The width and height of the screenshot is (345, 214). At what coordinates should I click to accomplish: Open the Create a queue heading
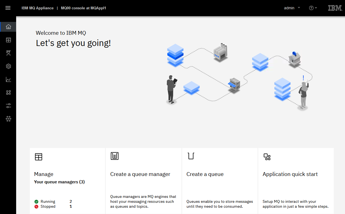(x=205, y=174)
